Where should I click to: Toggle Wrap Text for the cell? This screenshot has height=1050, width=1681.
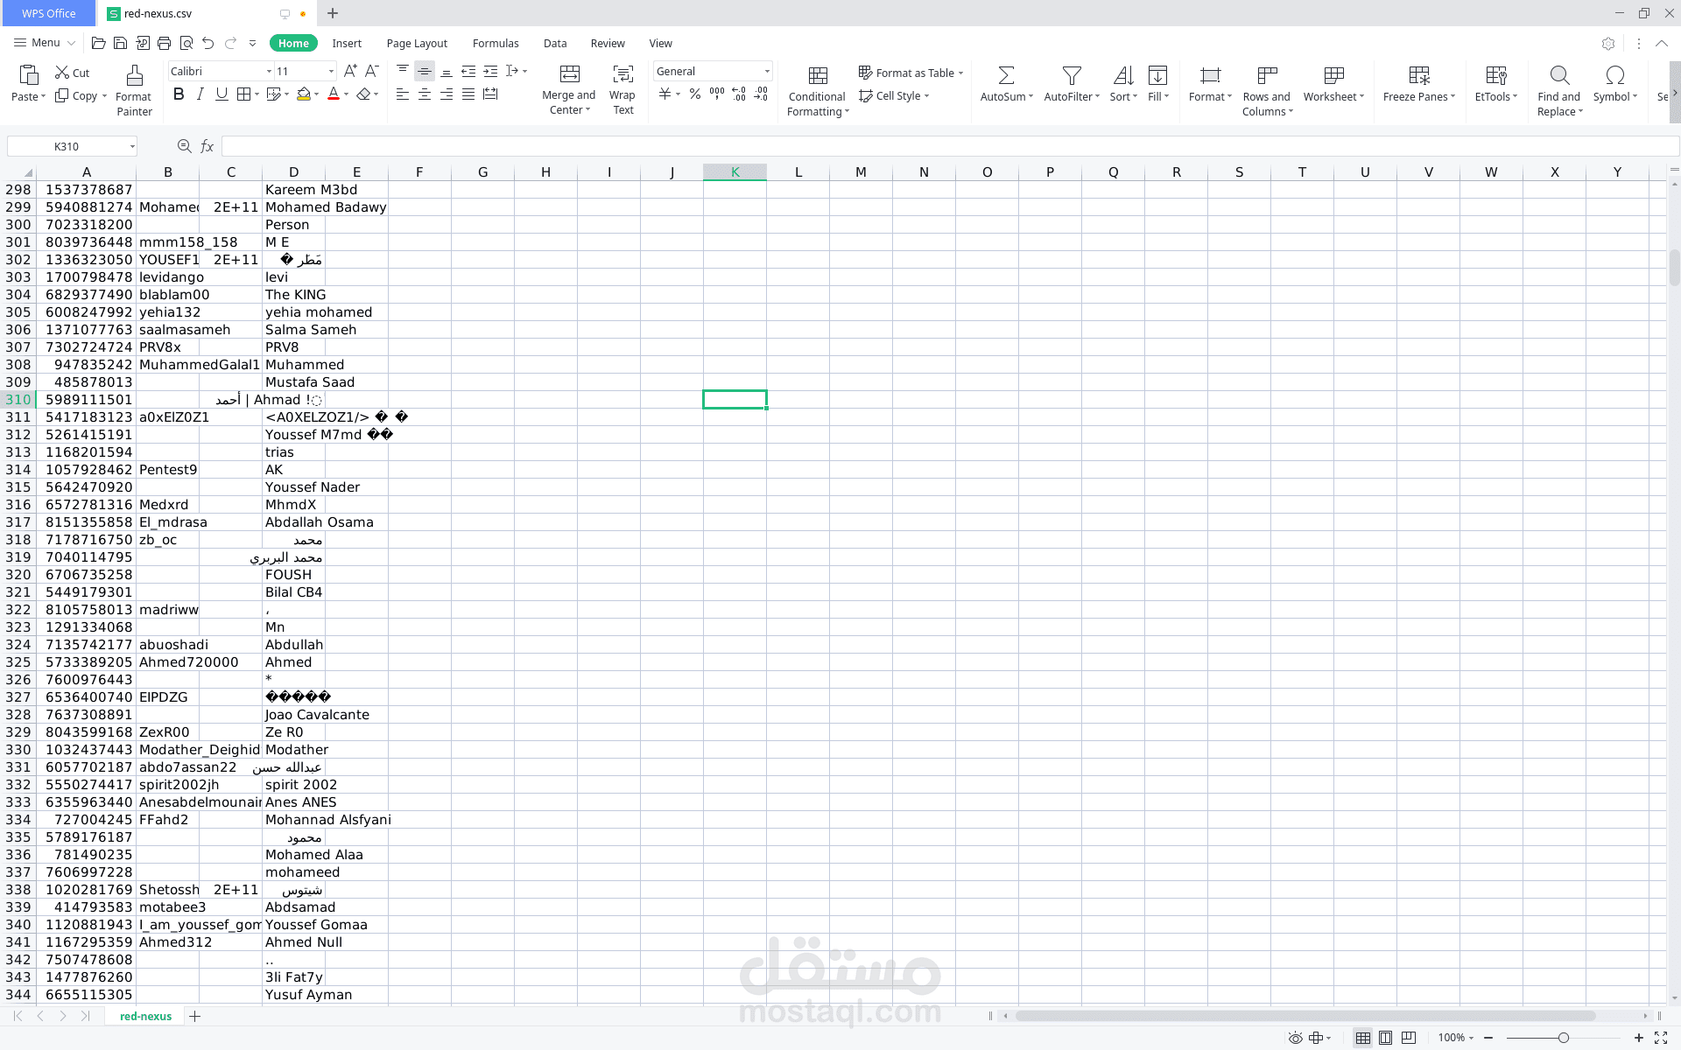click(622, 74)
